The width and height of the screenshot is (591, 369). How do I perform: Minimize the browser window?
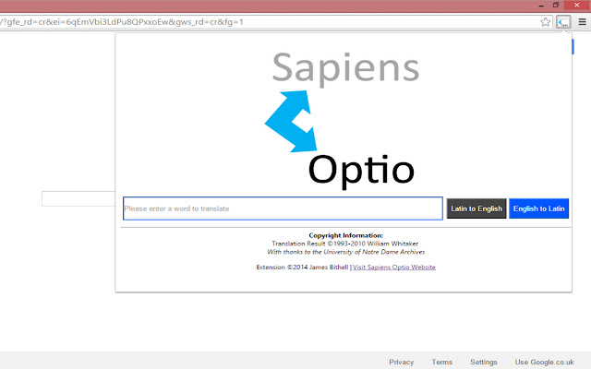click(541, 6)
